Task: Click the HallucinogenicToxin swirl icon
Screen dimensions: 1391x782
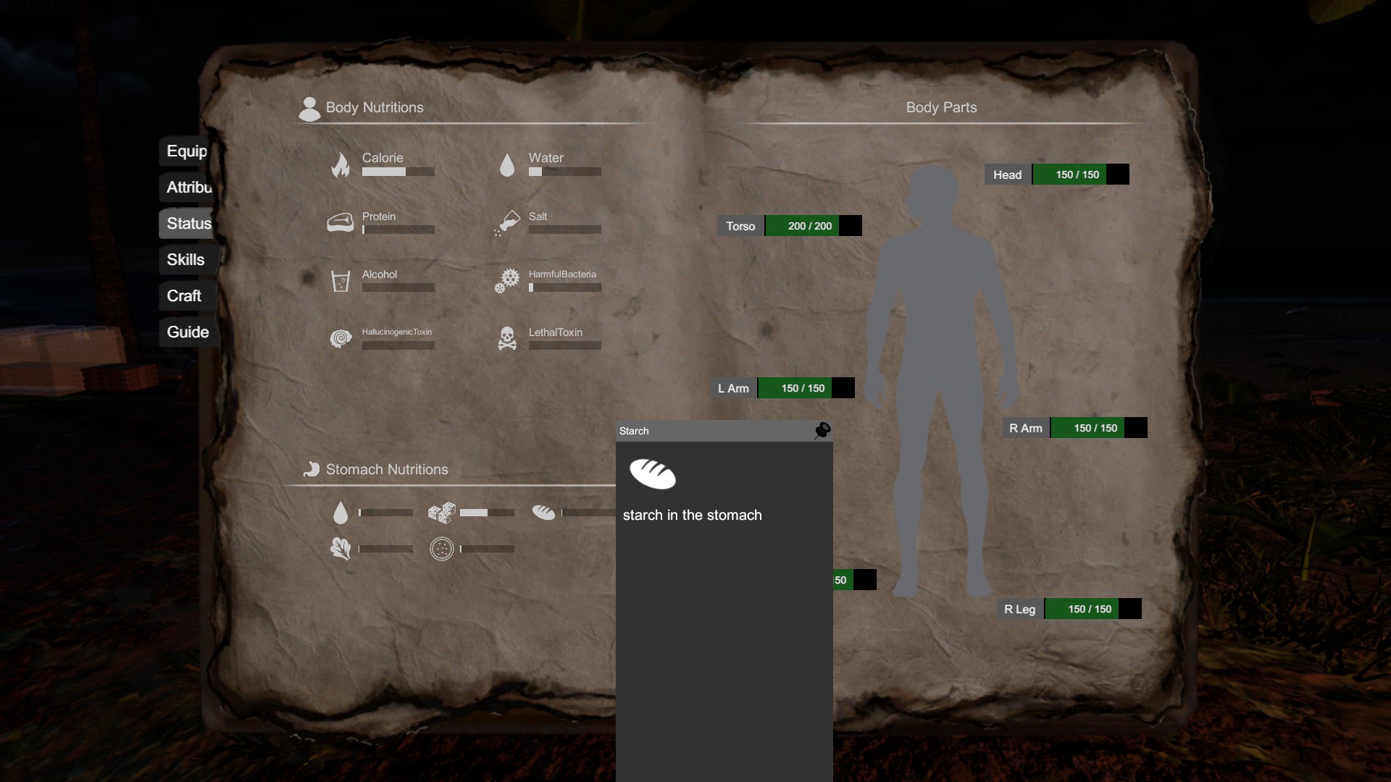Action: (x=341, y=339)
